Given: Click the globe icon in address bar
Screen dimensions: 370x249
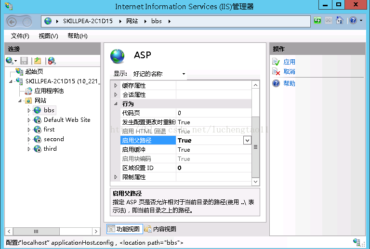Looking at the screenshot, I should click(x=48, y=21).
